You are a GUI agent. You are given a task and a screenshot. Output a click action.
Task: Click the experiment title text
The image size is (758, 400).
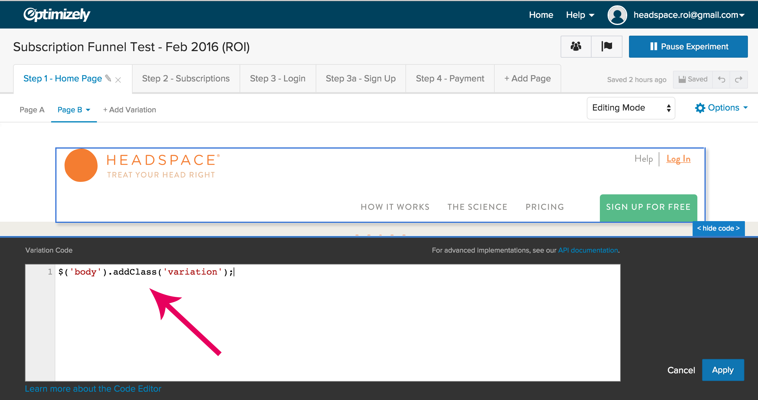[131, 47]
